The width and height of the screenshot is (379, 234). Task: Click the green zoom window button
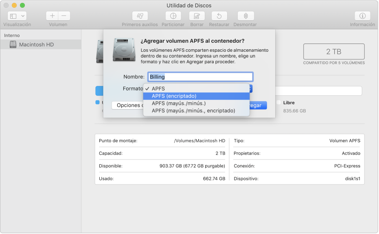(x=22, y=5)
